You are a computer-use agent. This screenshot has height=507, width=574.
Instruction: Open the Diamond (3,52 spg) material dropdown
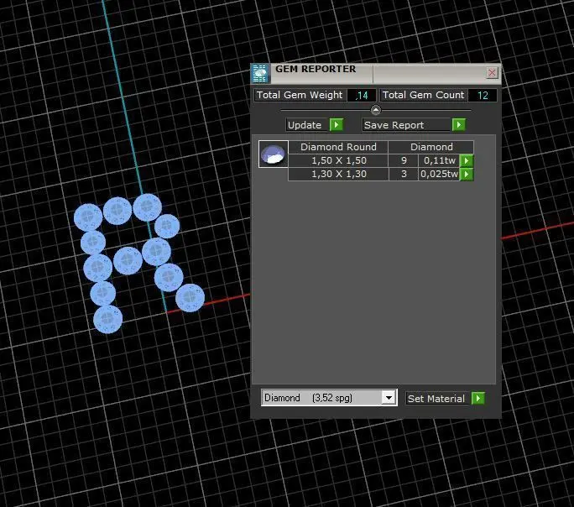pyautogui.click(x=329, y=398)
